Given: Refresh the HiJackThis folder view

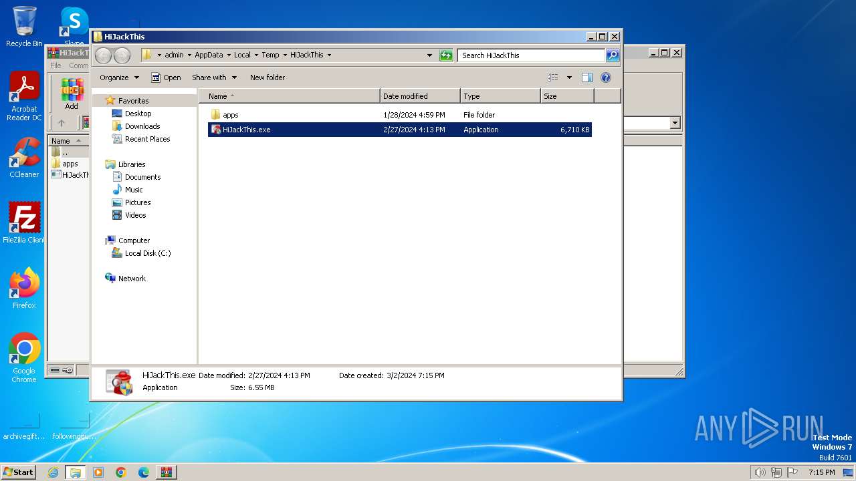Looking at the screenshot, I should 446,55.
